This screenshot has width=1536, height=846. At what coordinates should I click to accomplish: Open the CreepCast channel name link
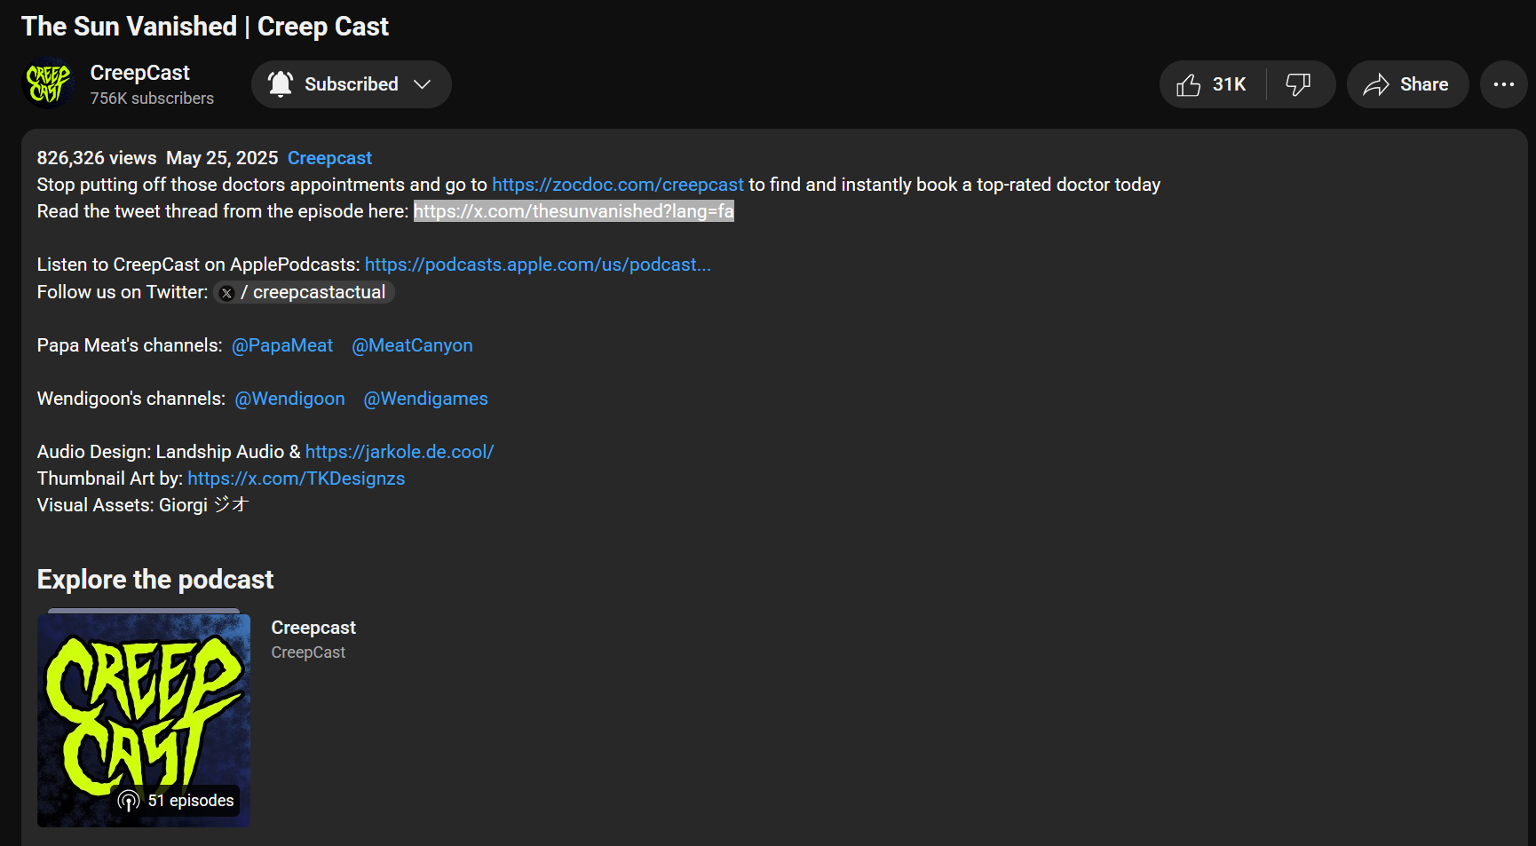pos(139,73)
